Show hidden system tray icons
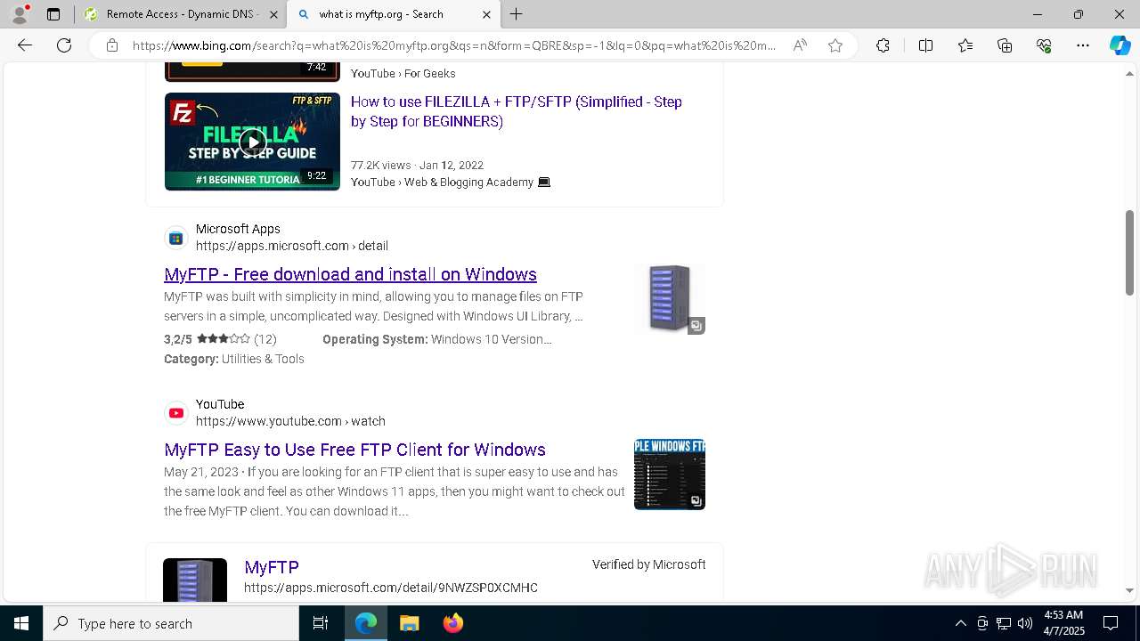Image resolution: width=1140 pixels, height=641 pixels. [x=960, y=623]
